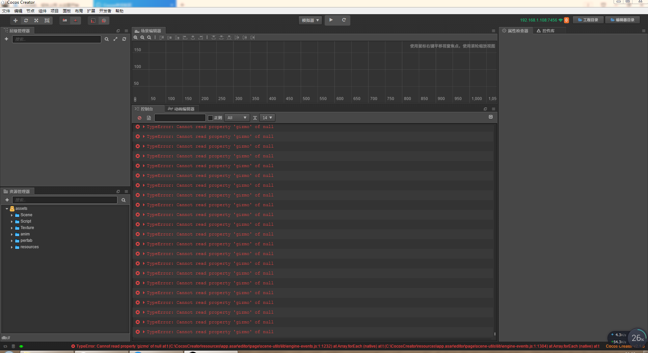Pop out the 层级管理器 panel

[118, 31]
